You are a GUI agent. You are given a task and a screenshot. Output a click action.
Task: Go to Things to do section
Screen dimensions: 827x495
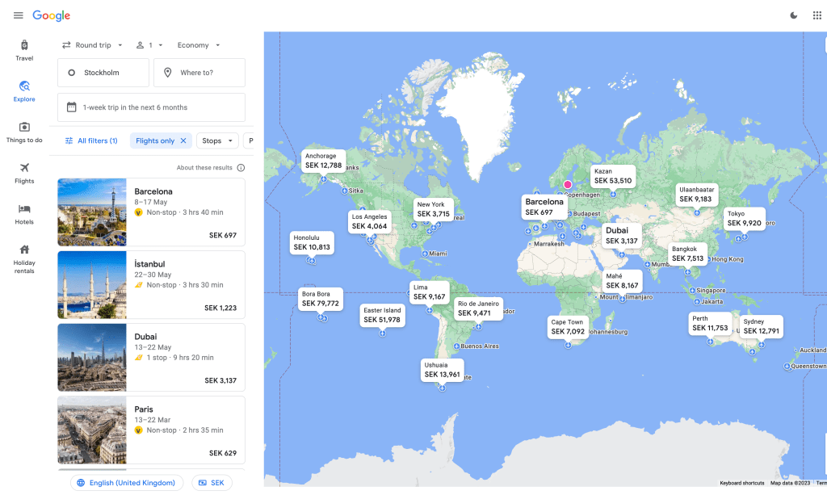tap(24, 132)
